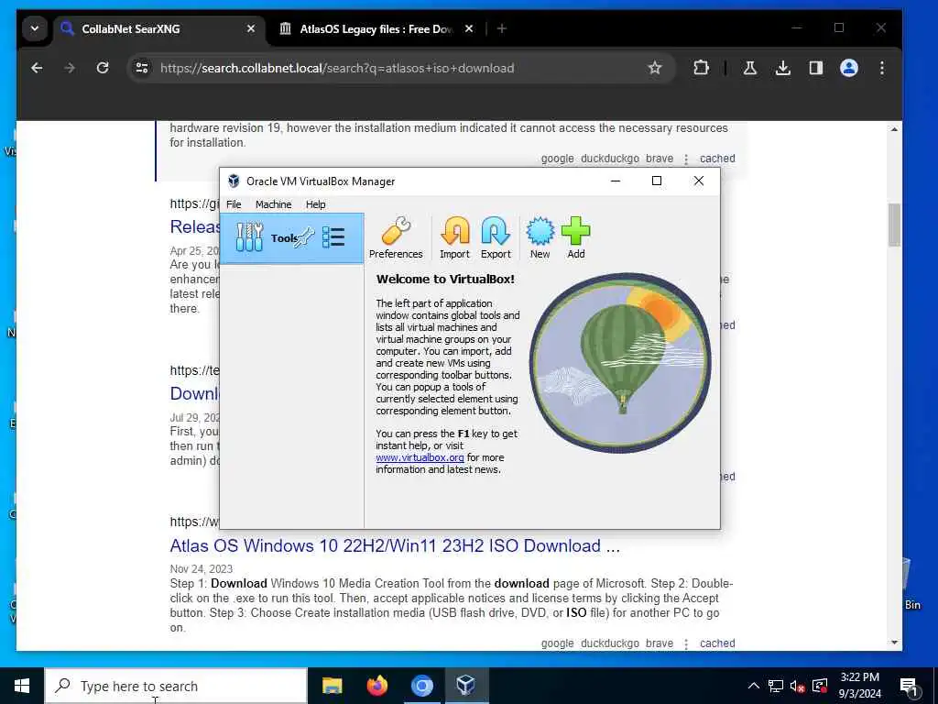Open VirtualBox File menu

(234, 204)
